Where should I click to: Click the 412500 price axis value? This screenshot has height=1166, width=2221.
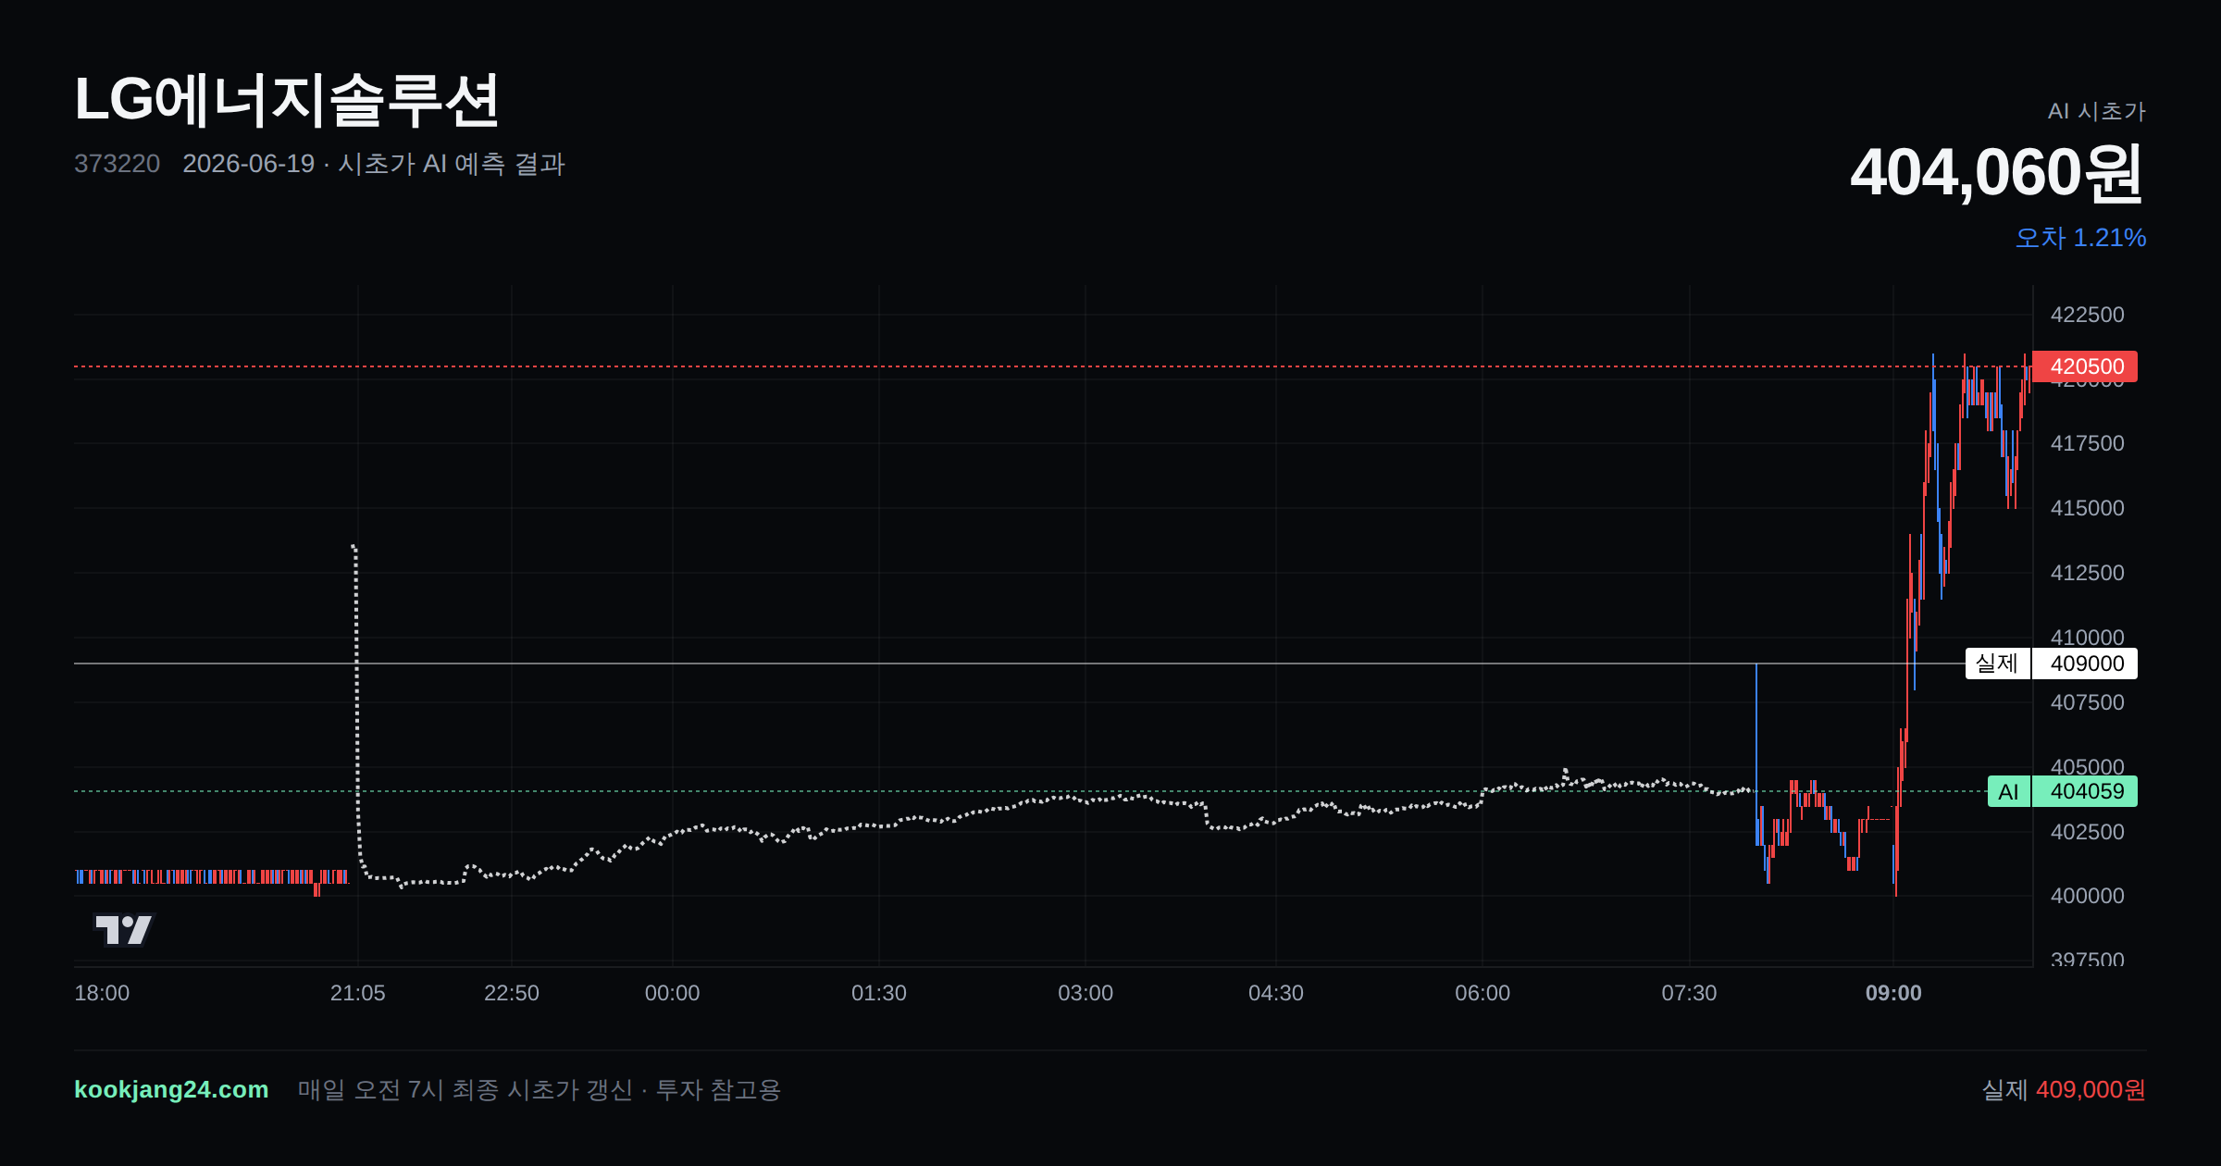(x=2088, y=573)
